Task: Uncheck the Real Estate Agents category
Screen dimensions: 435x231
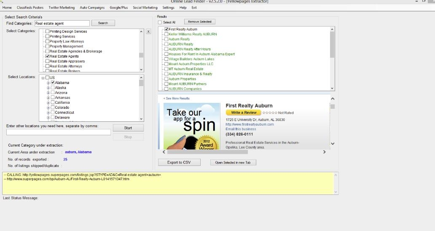Action: pos(48,56)
